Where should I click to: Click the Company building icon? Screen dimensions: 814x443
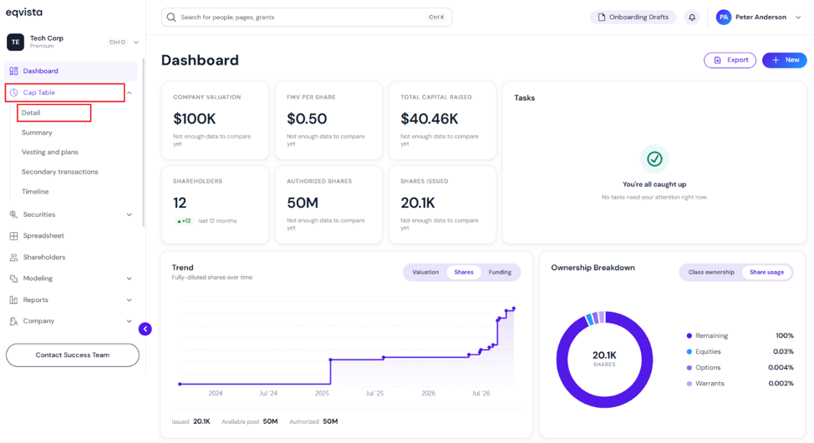[13, 321]
